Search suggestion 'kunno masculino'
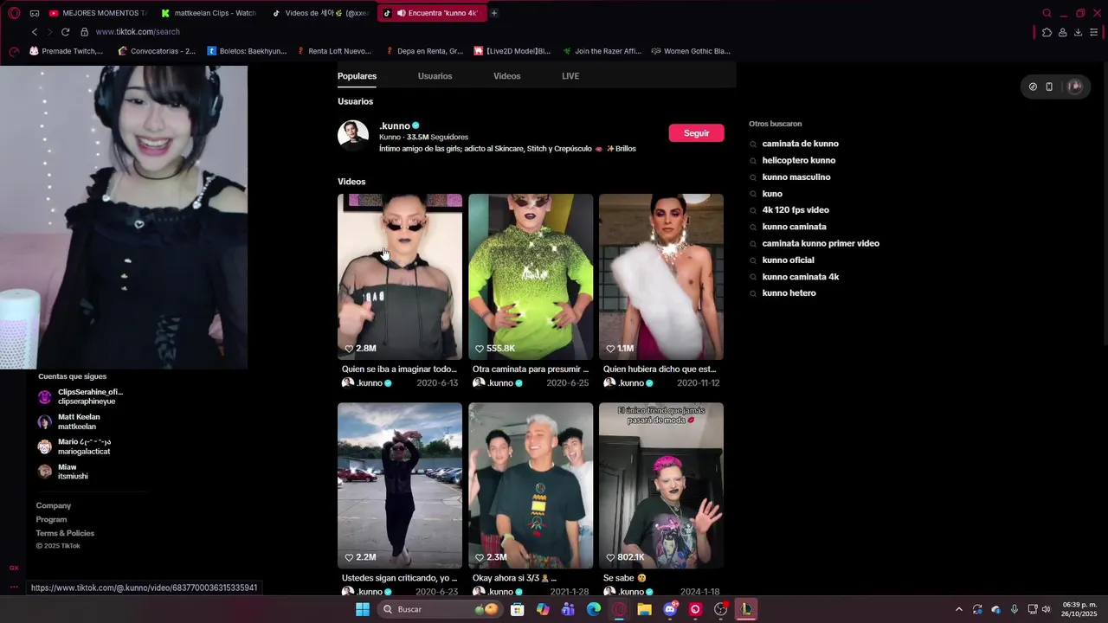1108x623 pixels. [796, 177]
